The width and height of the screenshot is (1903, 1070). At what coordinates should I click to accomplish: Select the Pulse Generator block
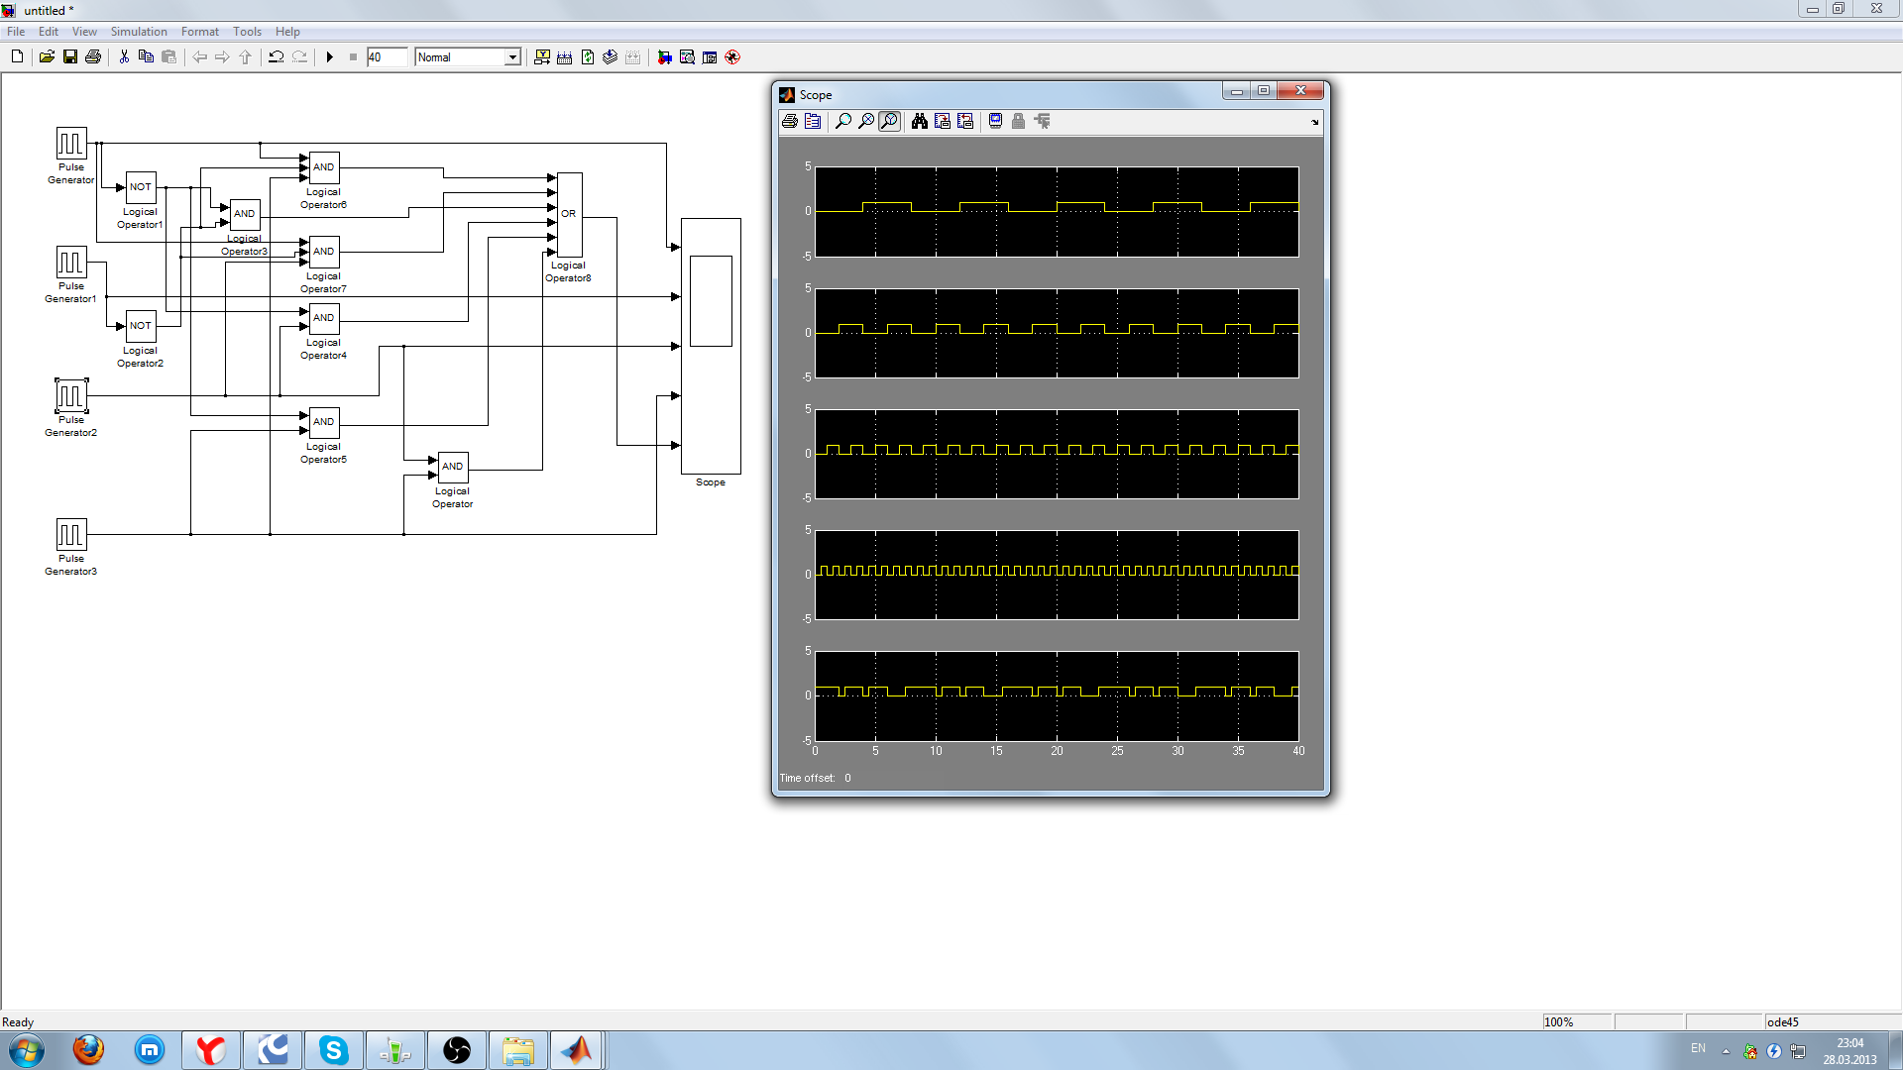click(x=71, y=144)
